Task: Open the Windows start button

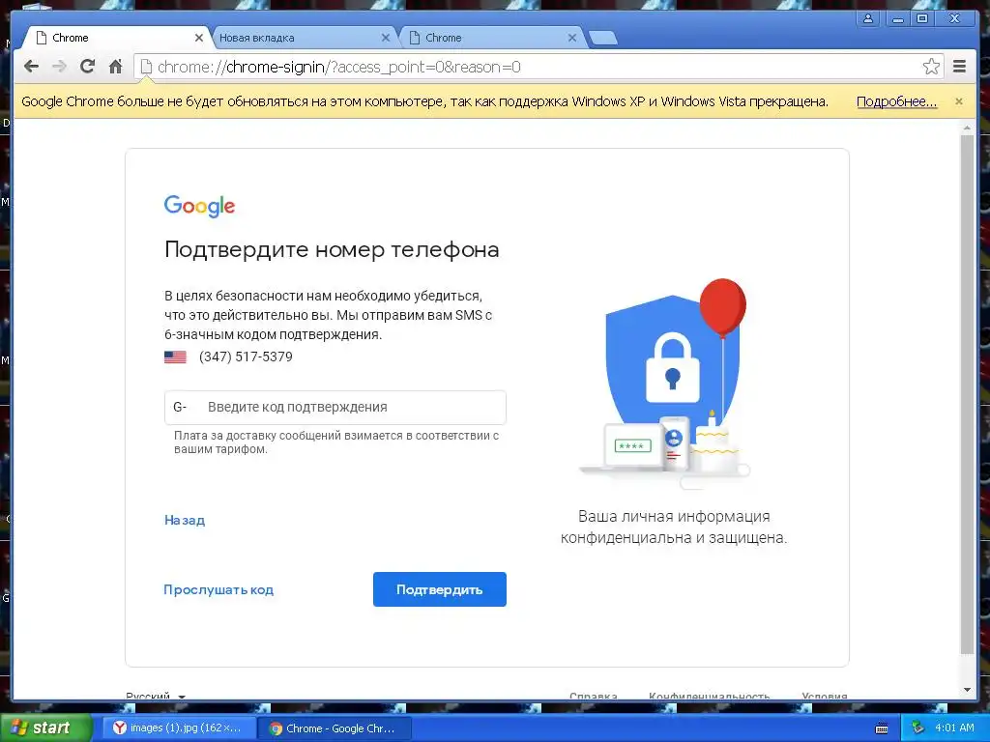Action: tap(45, 728)
